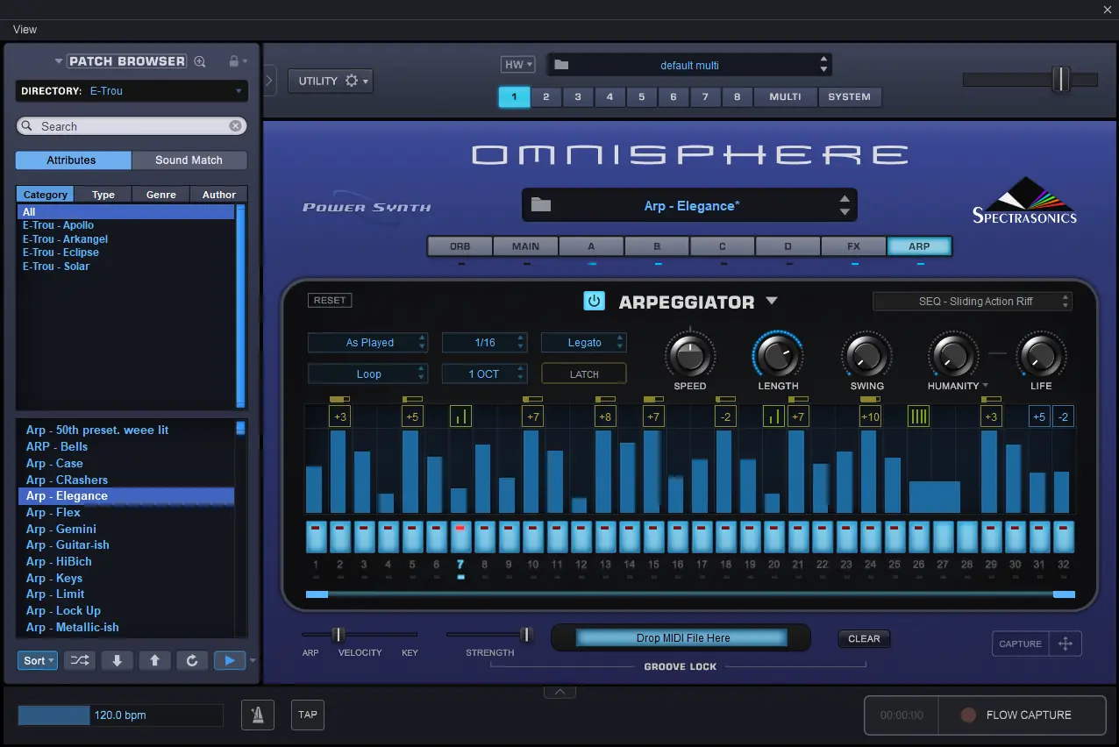Screen dimensions: 1119x747
Task: Open the patch folder icon beside Arp - Elegance
Action: 541,205
